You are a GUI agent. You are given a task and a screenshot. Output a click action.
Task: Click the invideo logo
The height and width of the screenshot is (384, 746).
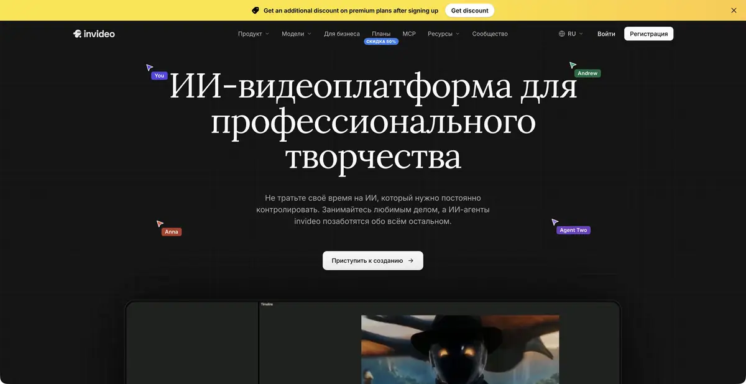94,34
